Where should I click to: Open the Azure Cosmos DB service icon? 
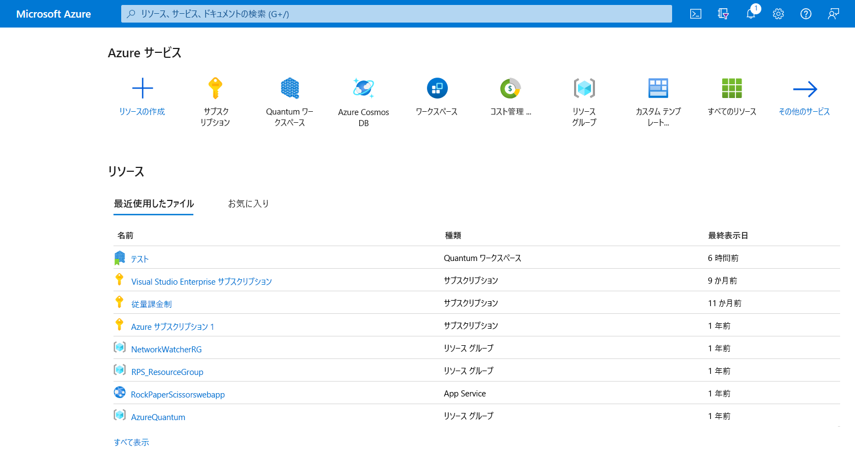pyautogui.click(x=364, y=88)
